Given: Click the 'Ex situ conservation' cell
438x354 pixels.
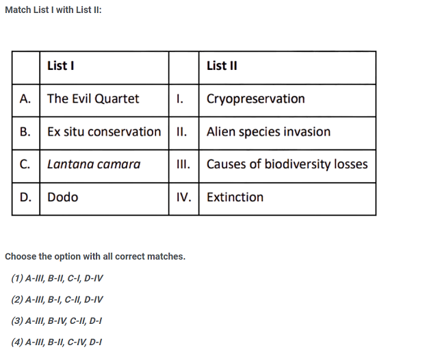Looking at the screenshot, I should pos(104,131).
